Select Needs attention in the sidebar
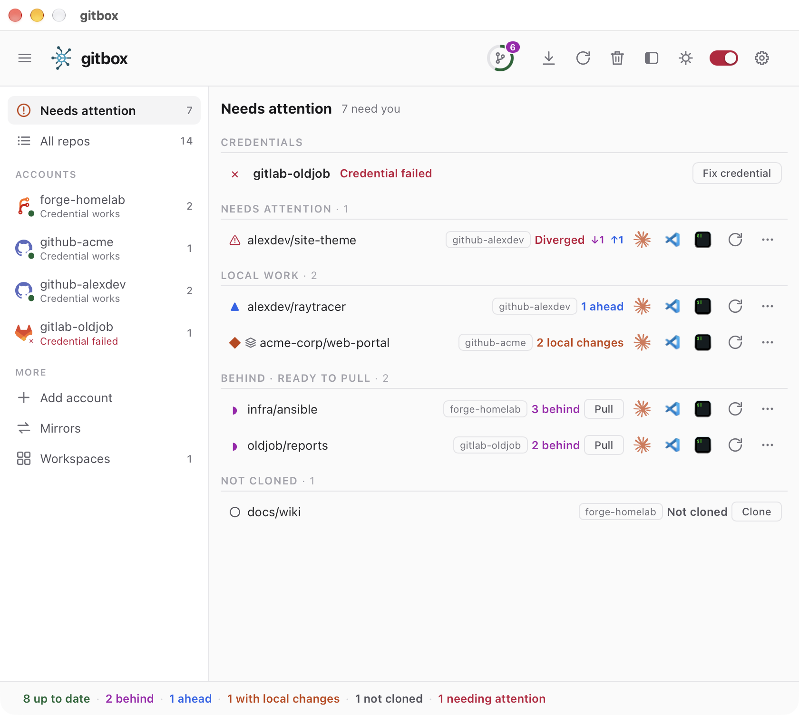The image size is (799, 715). (104, 110)
